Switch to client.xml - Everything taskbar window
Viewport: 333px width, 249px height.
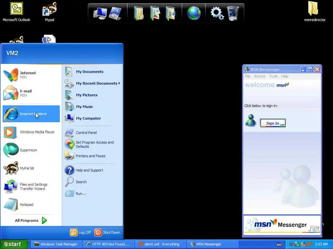(x=160, y=244)
